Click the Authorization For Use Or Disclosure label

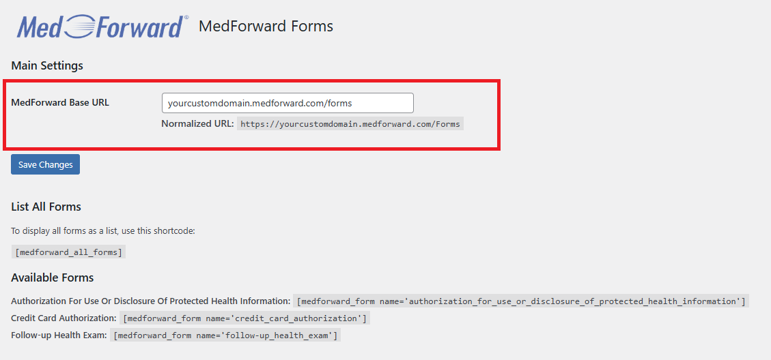[x=151, y=301]
